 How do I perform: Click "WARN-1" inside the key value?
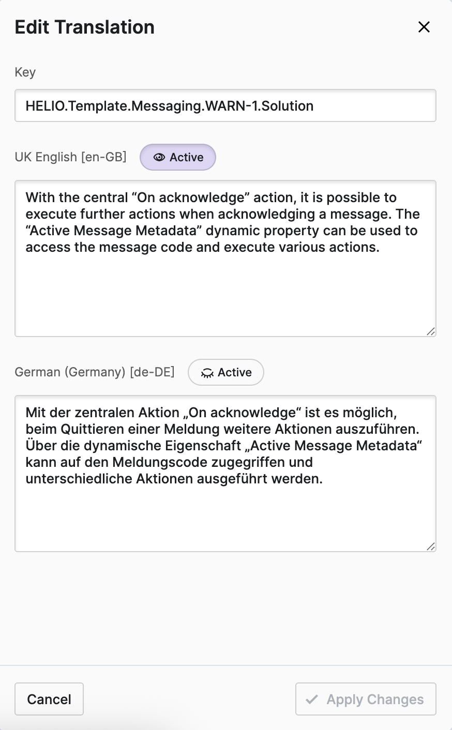[228, 106]
